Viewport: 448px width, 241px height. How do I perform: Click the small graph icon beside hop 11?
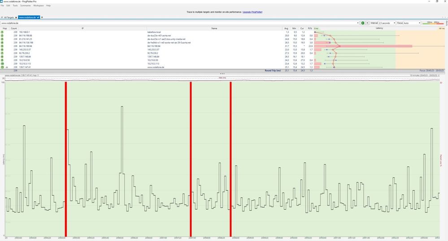7,67
